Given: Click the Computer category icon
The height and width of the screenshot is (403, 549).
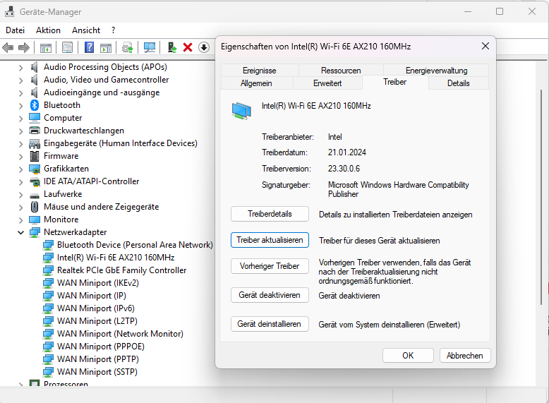Looking at the screenshot, I should [35, 118].
